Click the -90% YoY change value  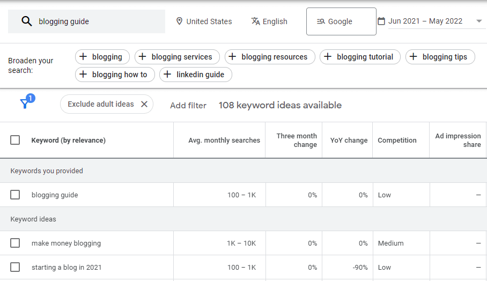click(360, 268)
